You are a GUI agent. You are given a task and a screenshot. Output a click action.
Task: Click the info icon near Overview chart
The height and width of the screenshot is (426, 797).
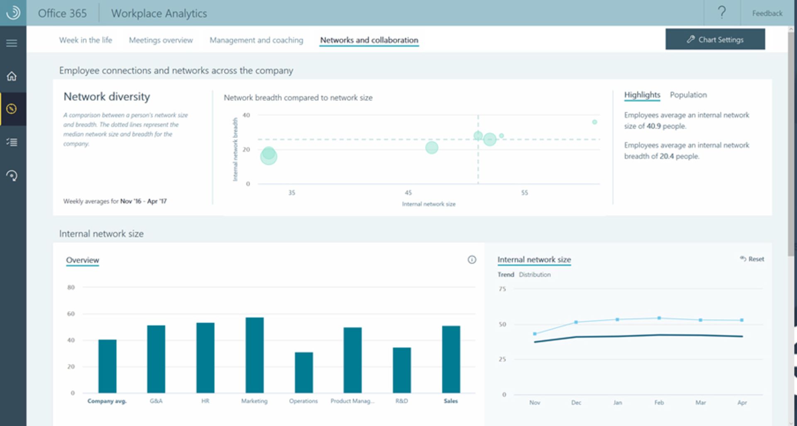tap(472, 260)
